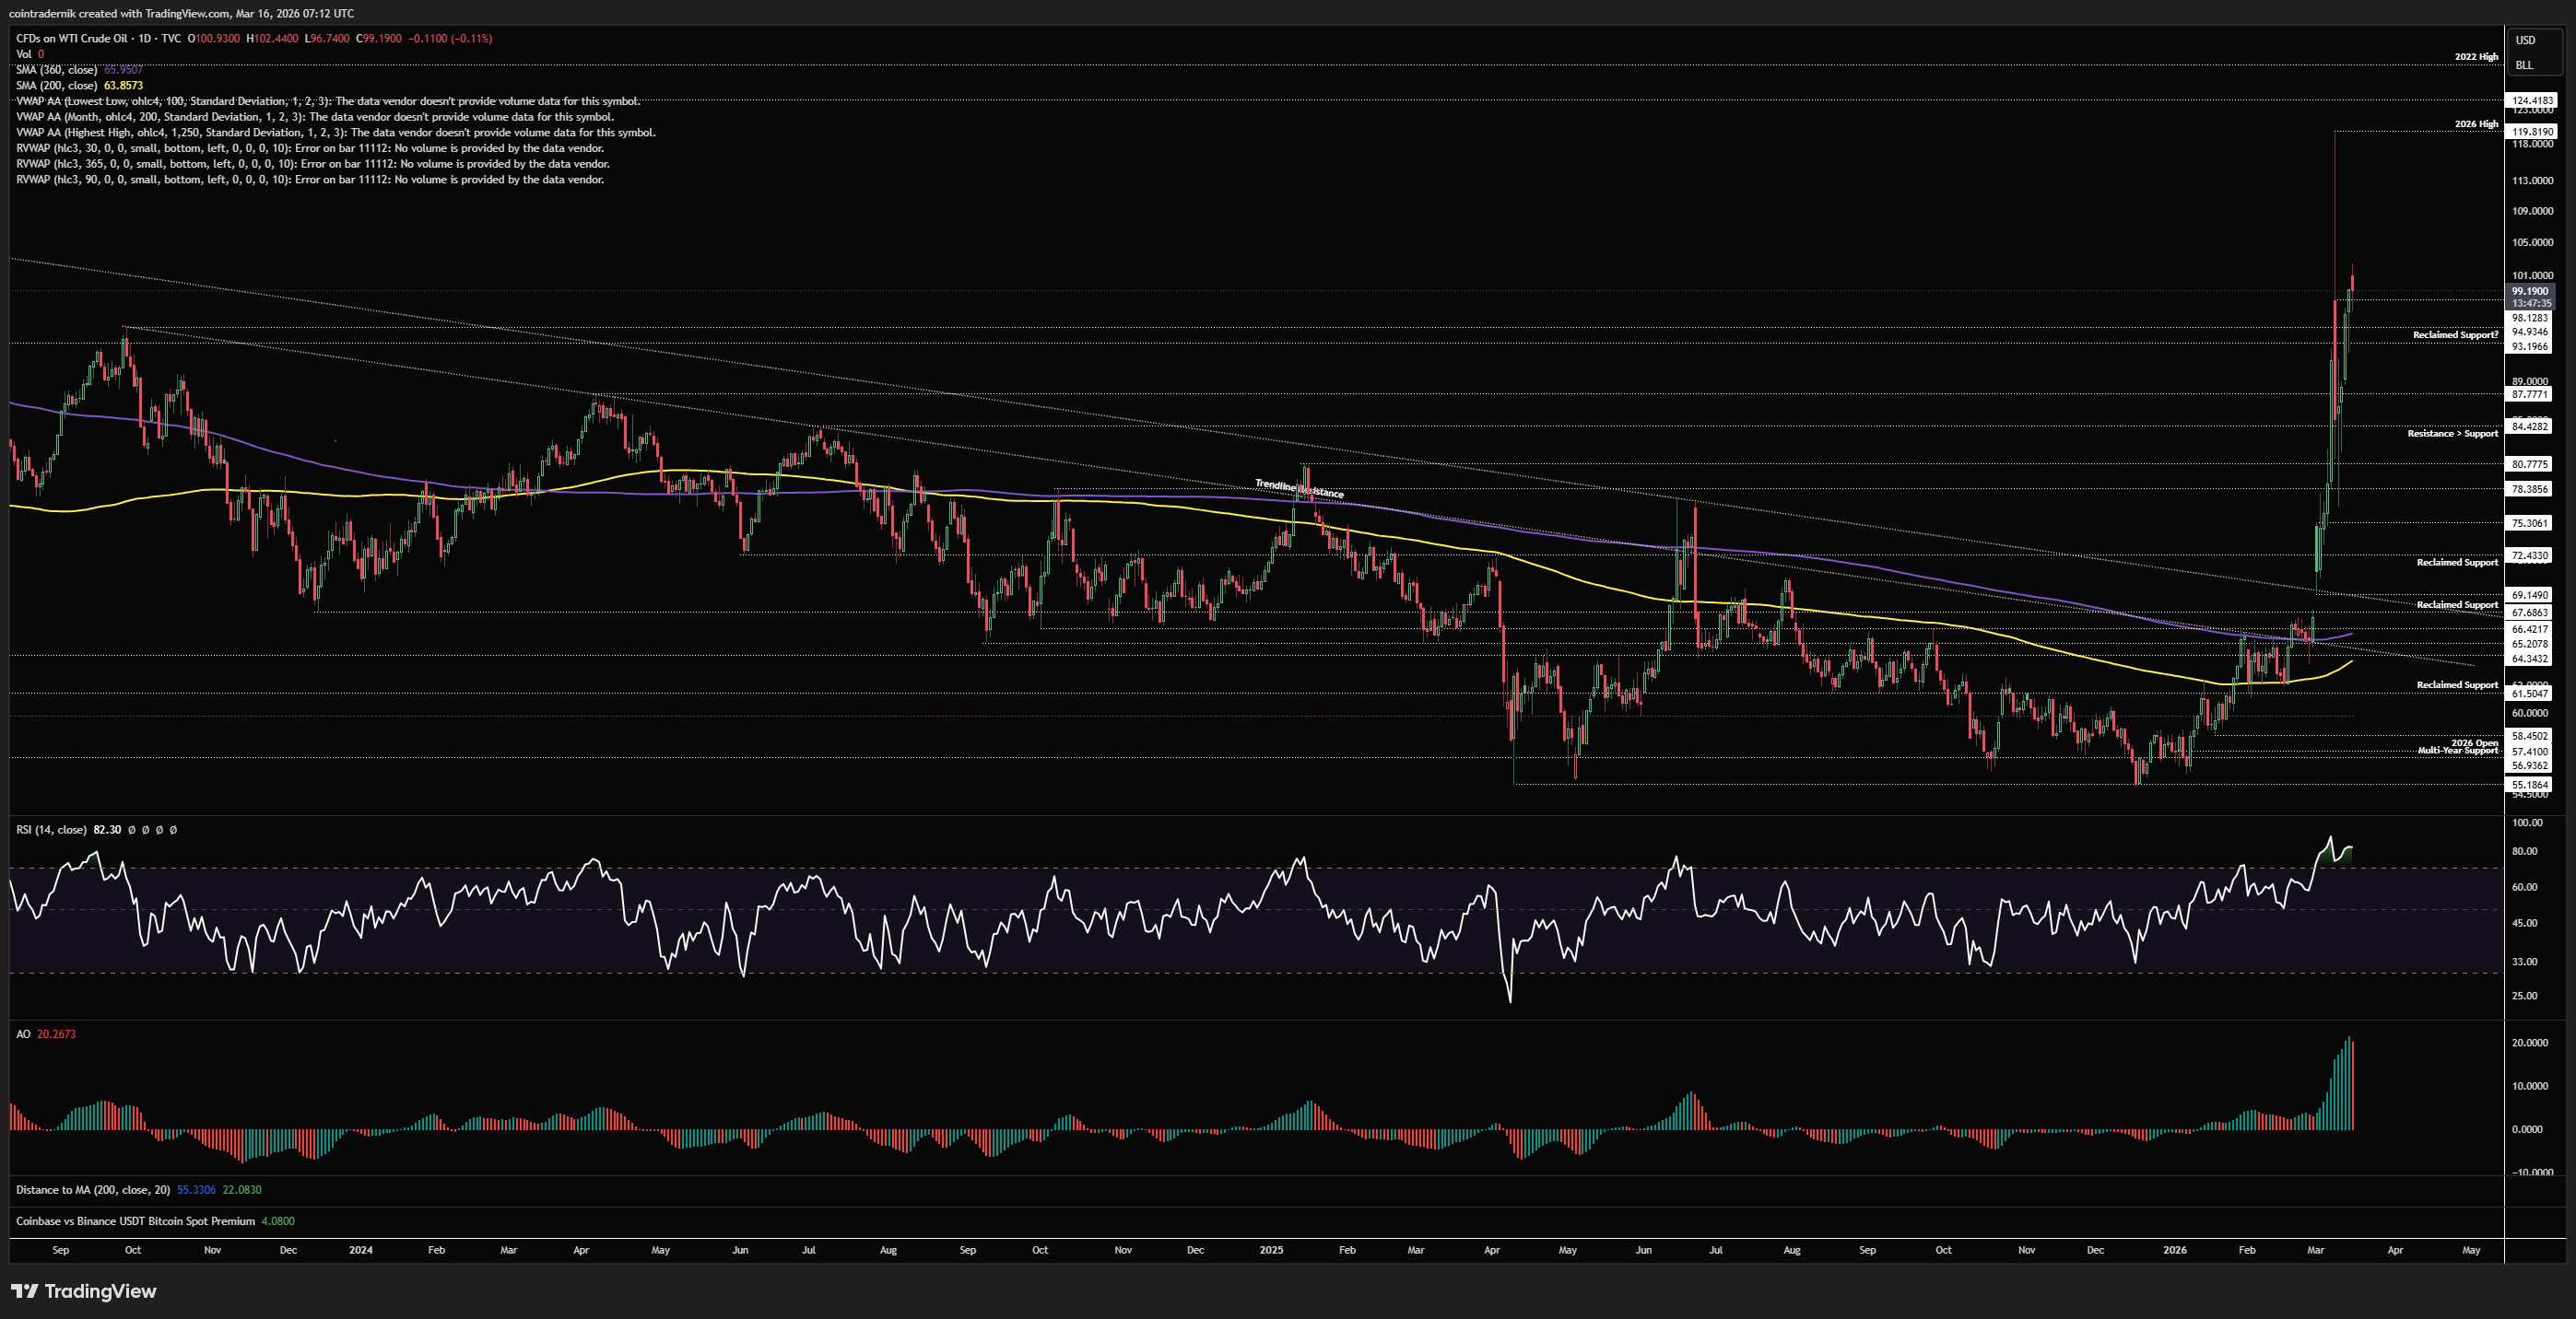Click the Vol indicator legend
The height and width of the screenshot is (1319, 2576).
tap(24, 54)
